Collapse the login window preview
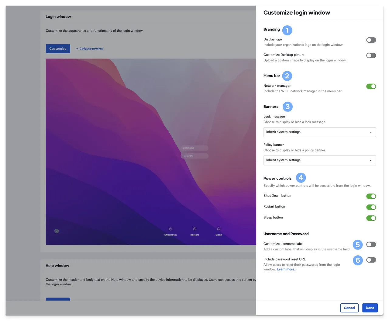The image size is (389, 321). click(x=90, y=49)
